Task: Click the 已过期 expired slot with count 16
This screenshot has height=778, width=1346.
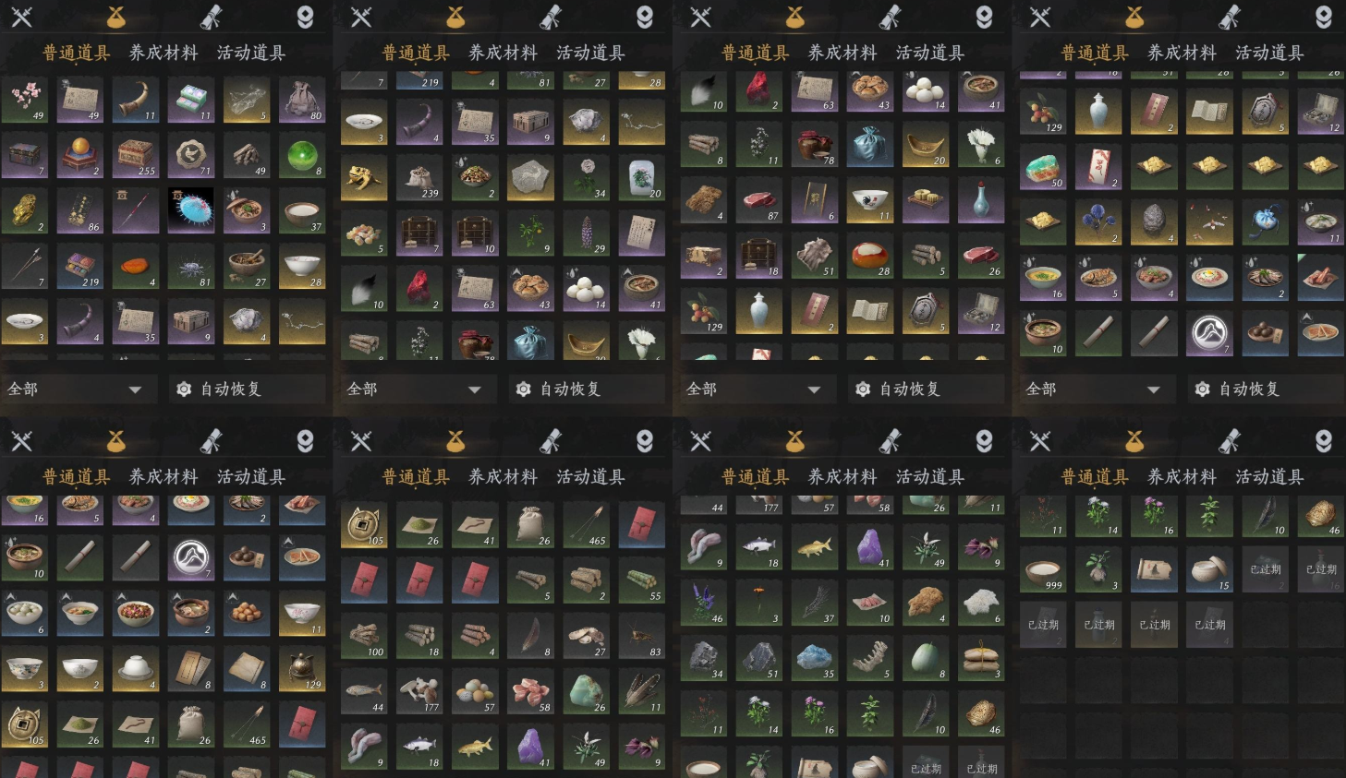Action: [1321, 569]
